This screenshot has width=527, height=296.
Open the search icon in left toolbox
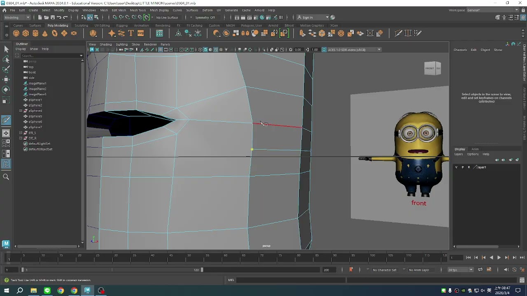6,177
